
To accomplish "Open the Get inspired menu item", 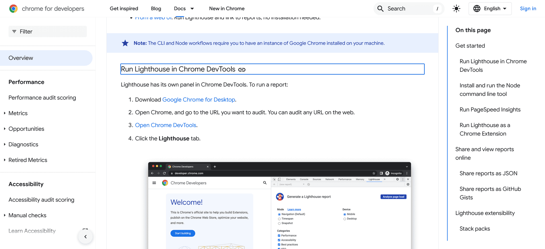I will point(124,9).
